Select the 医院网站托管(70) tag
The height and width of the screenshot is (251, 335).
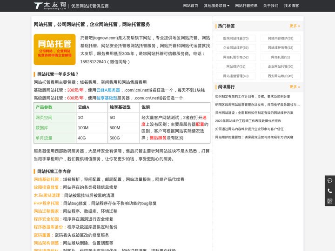[236, 39]
